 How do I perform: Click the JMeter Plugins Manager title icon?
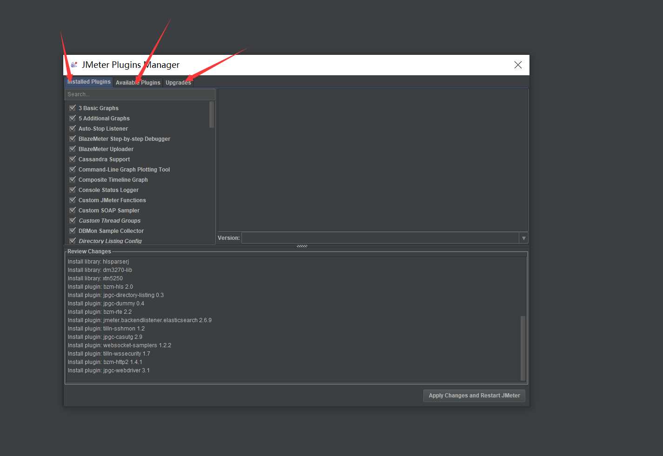tap(74, 65)
